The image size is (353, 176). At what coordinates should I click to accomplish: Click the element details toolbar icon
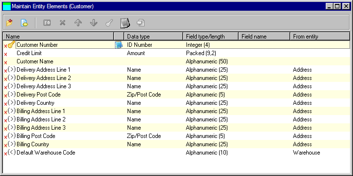click(x=47, y=23)
